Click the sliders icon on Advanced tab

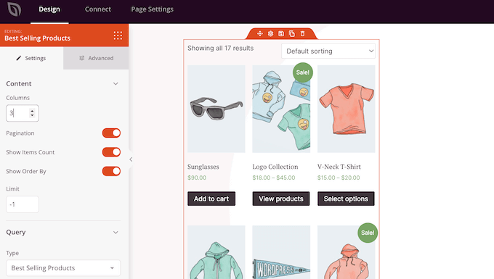click(82, 58)
